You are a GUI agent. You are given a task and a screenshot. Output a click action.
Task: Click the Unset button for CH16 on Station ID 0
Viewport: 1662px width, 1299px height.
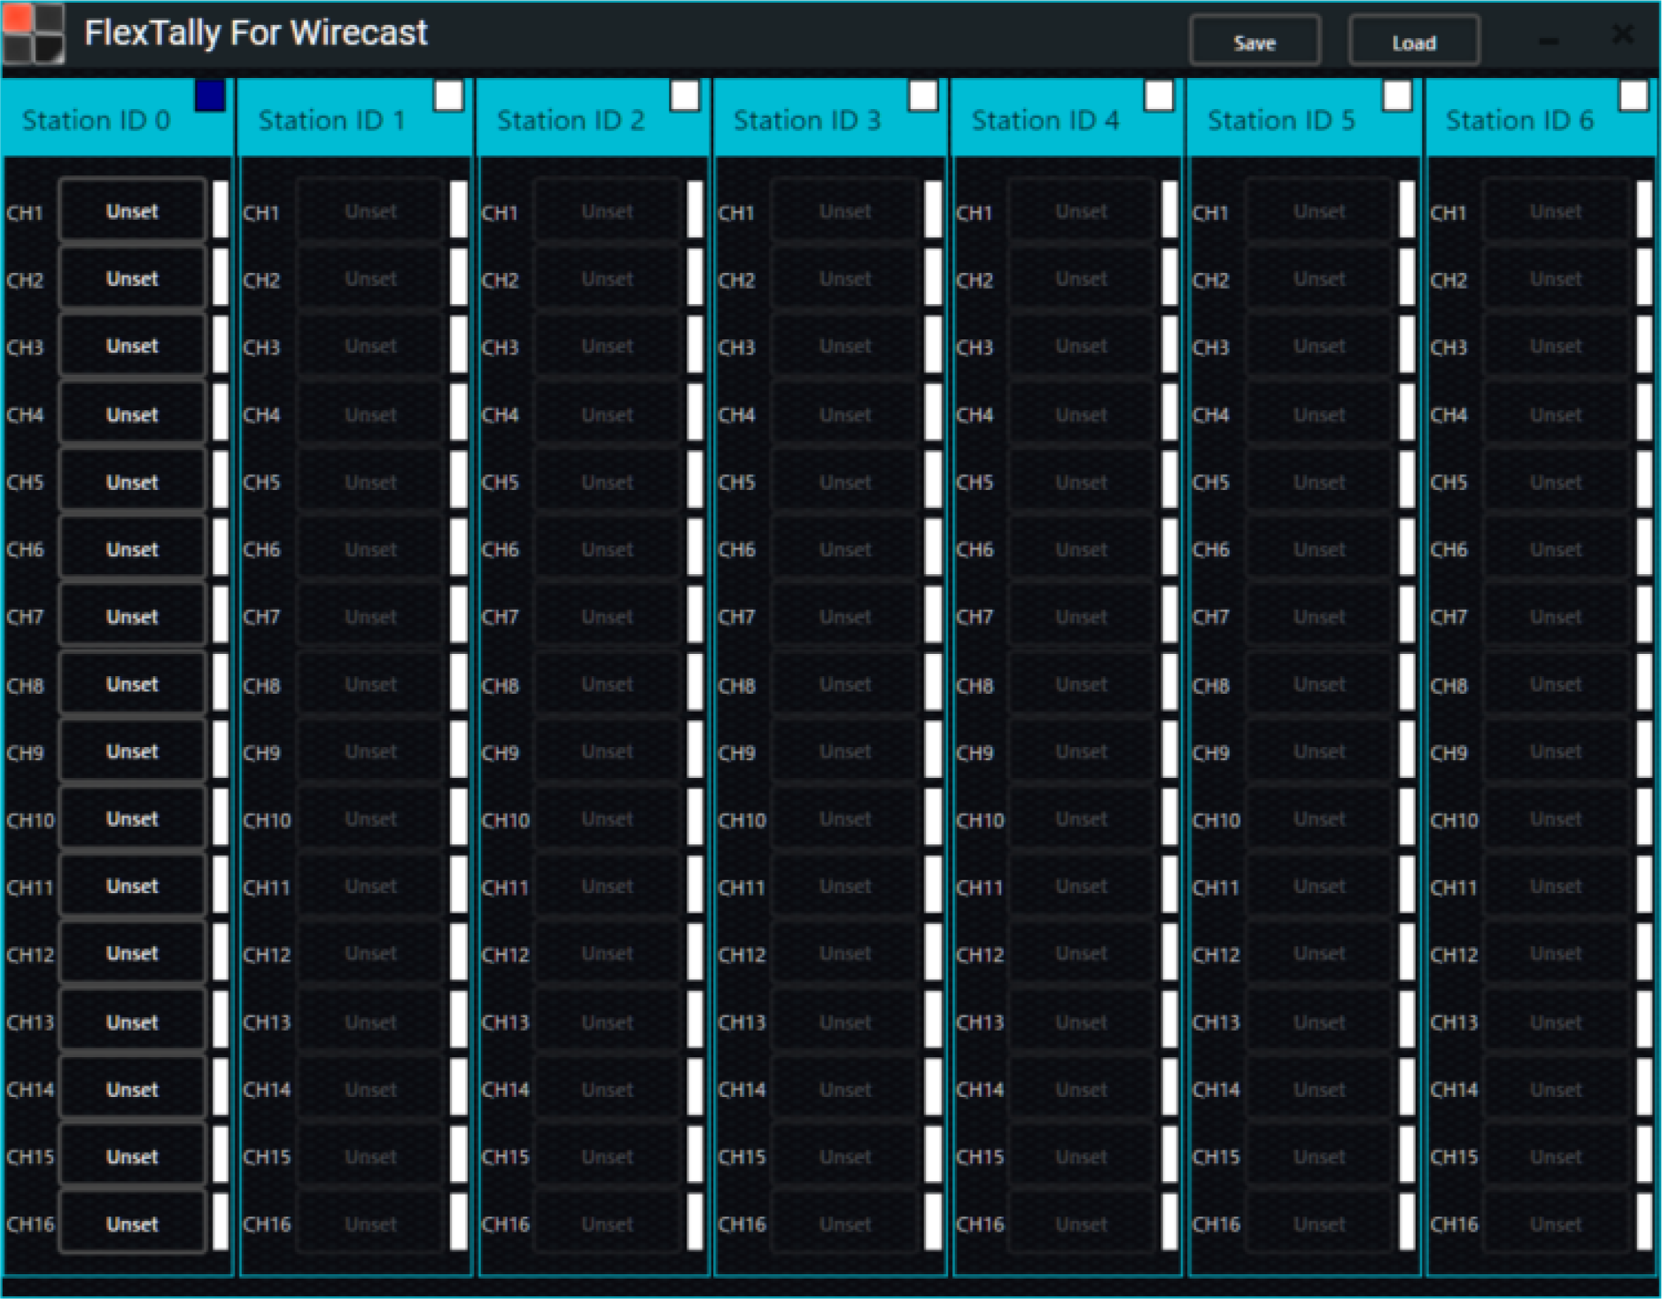tap(130, 1224)
